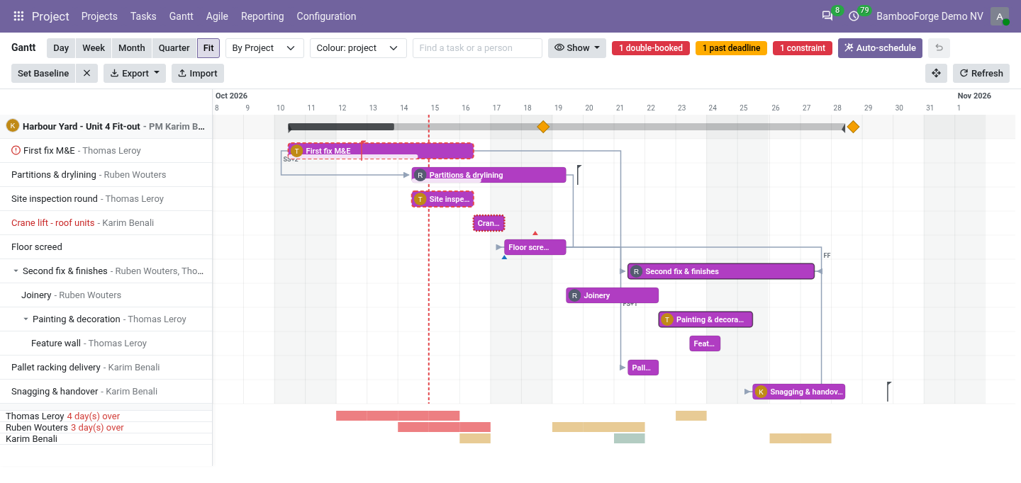
Task: Click the fullscreen move-arrows icon
Action: (x=936, y=73)
